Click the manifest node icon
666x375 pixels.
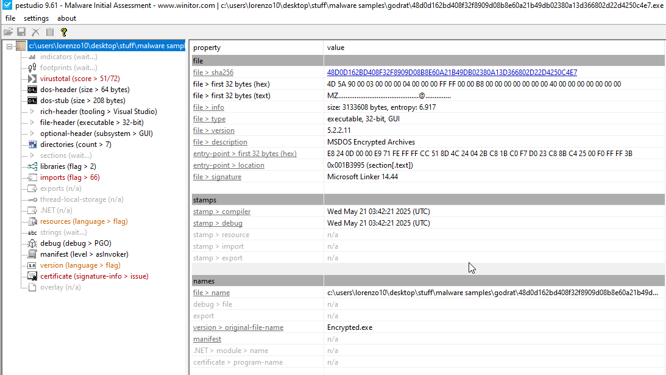pyautogui.click(x=32, y=254)
